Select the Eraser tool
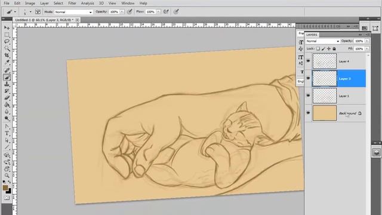Image resolution: width=382 pixels, height=215 pixels. pos(7,98)
